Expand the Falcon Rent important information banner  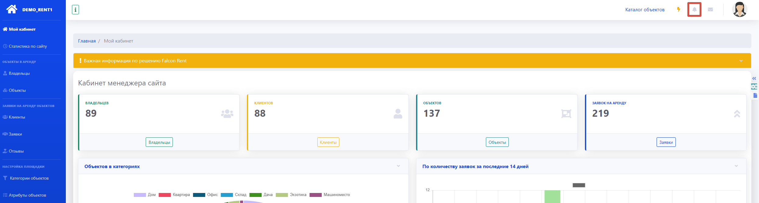741,61
